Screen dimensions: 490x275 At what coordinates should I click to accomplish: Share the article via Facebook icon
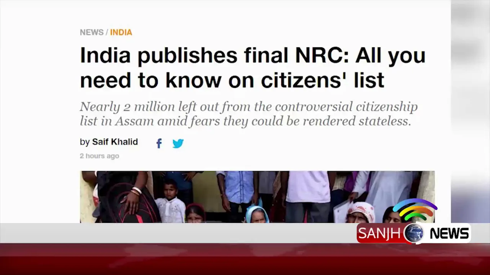(159, 144)
